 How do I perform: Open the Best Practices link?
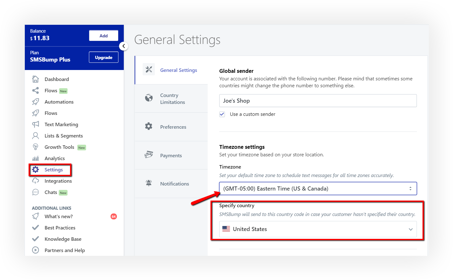click(60, 228)
